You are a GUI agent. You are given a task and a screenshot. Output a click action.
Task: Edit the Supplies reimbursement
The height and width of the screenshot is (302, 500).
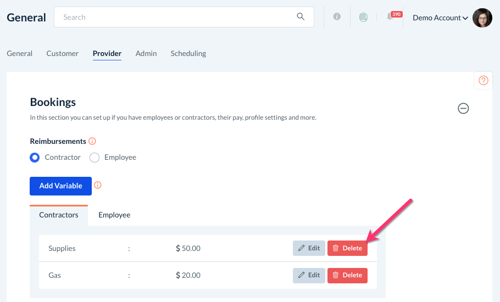pos(309,248)
